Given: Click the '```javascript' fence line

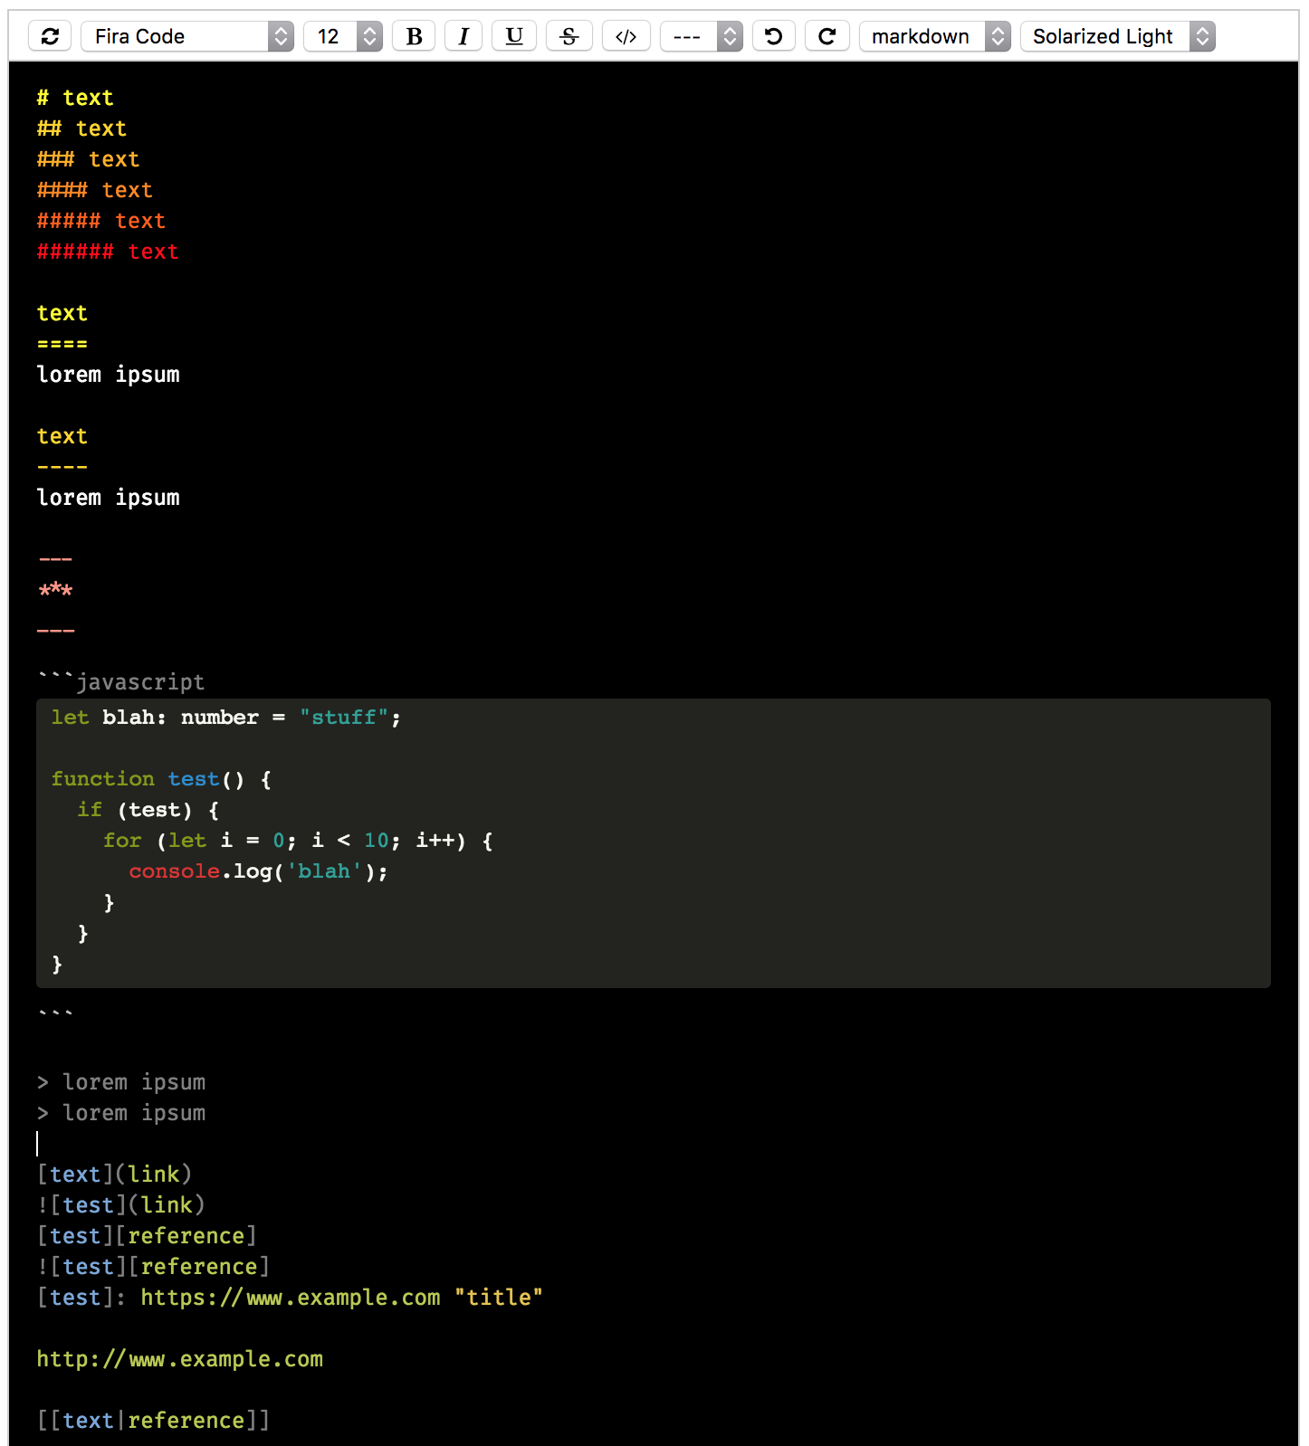Looking at the screenshot, I should tap(121, 682).
